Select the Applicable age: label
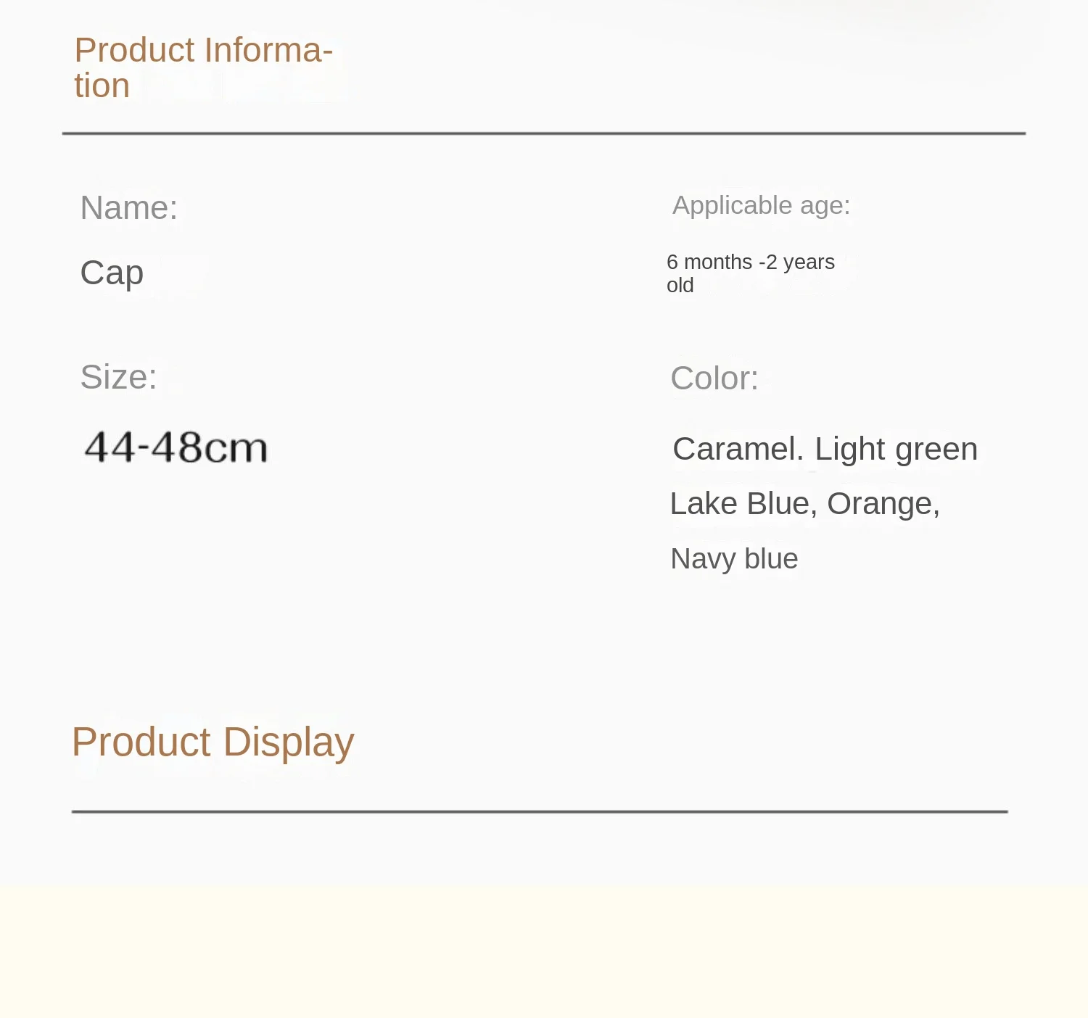 [x=761, y=205]
